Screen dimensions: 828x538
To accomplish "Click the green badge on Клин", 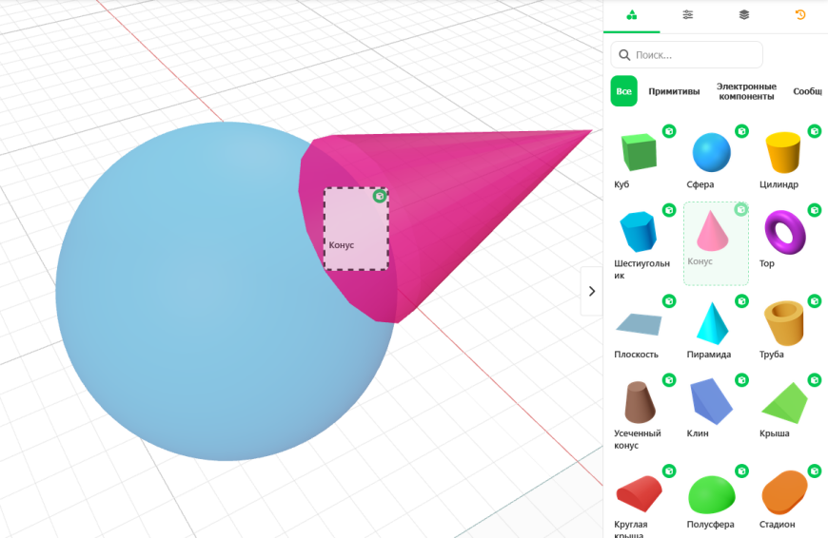I will 742,380.
